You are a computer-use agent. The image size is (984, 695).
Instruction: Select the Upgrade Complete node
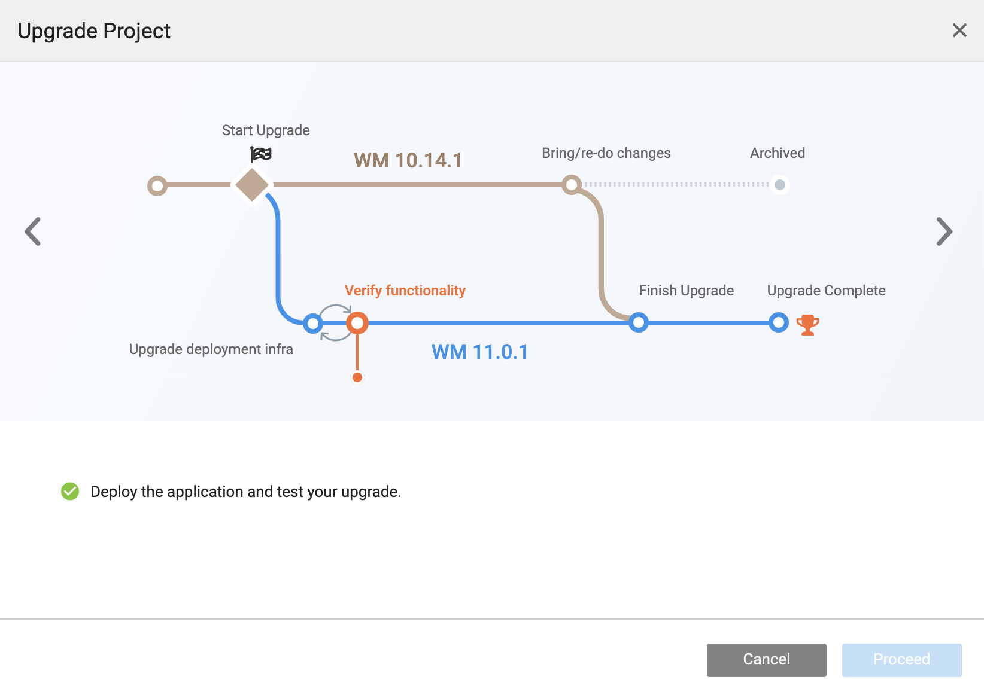tap(778, 323)
